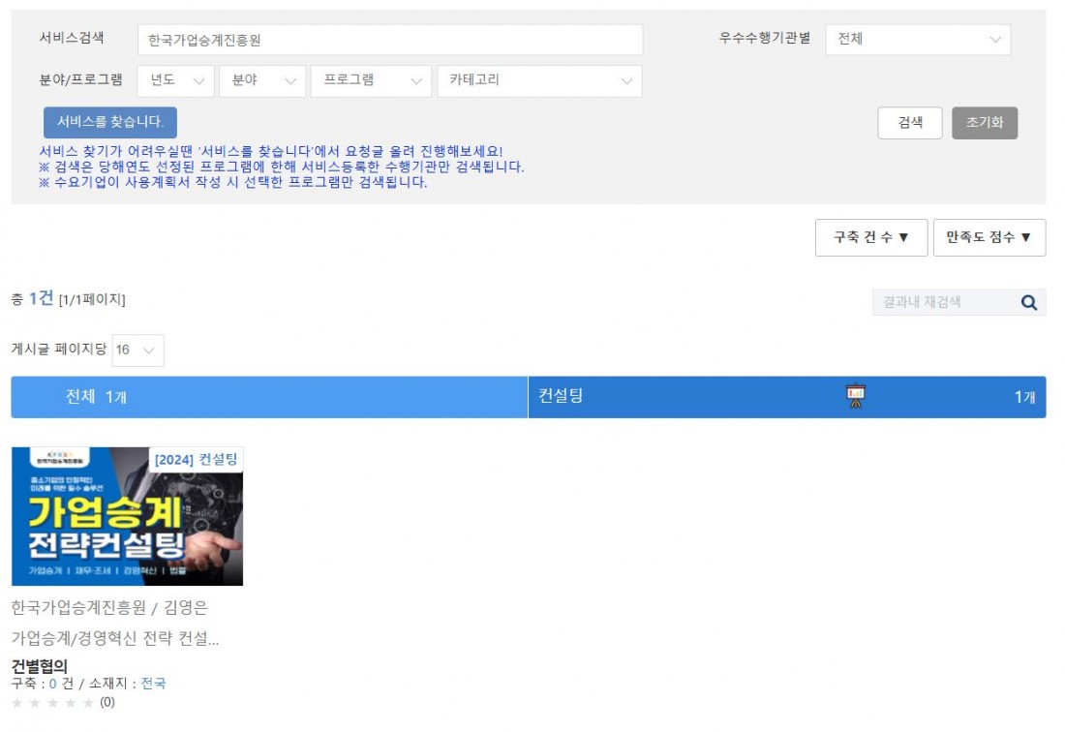Sort by 구축 건 수
The width and height of the screenshot is (1065, 732).
pos(870,237)
